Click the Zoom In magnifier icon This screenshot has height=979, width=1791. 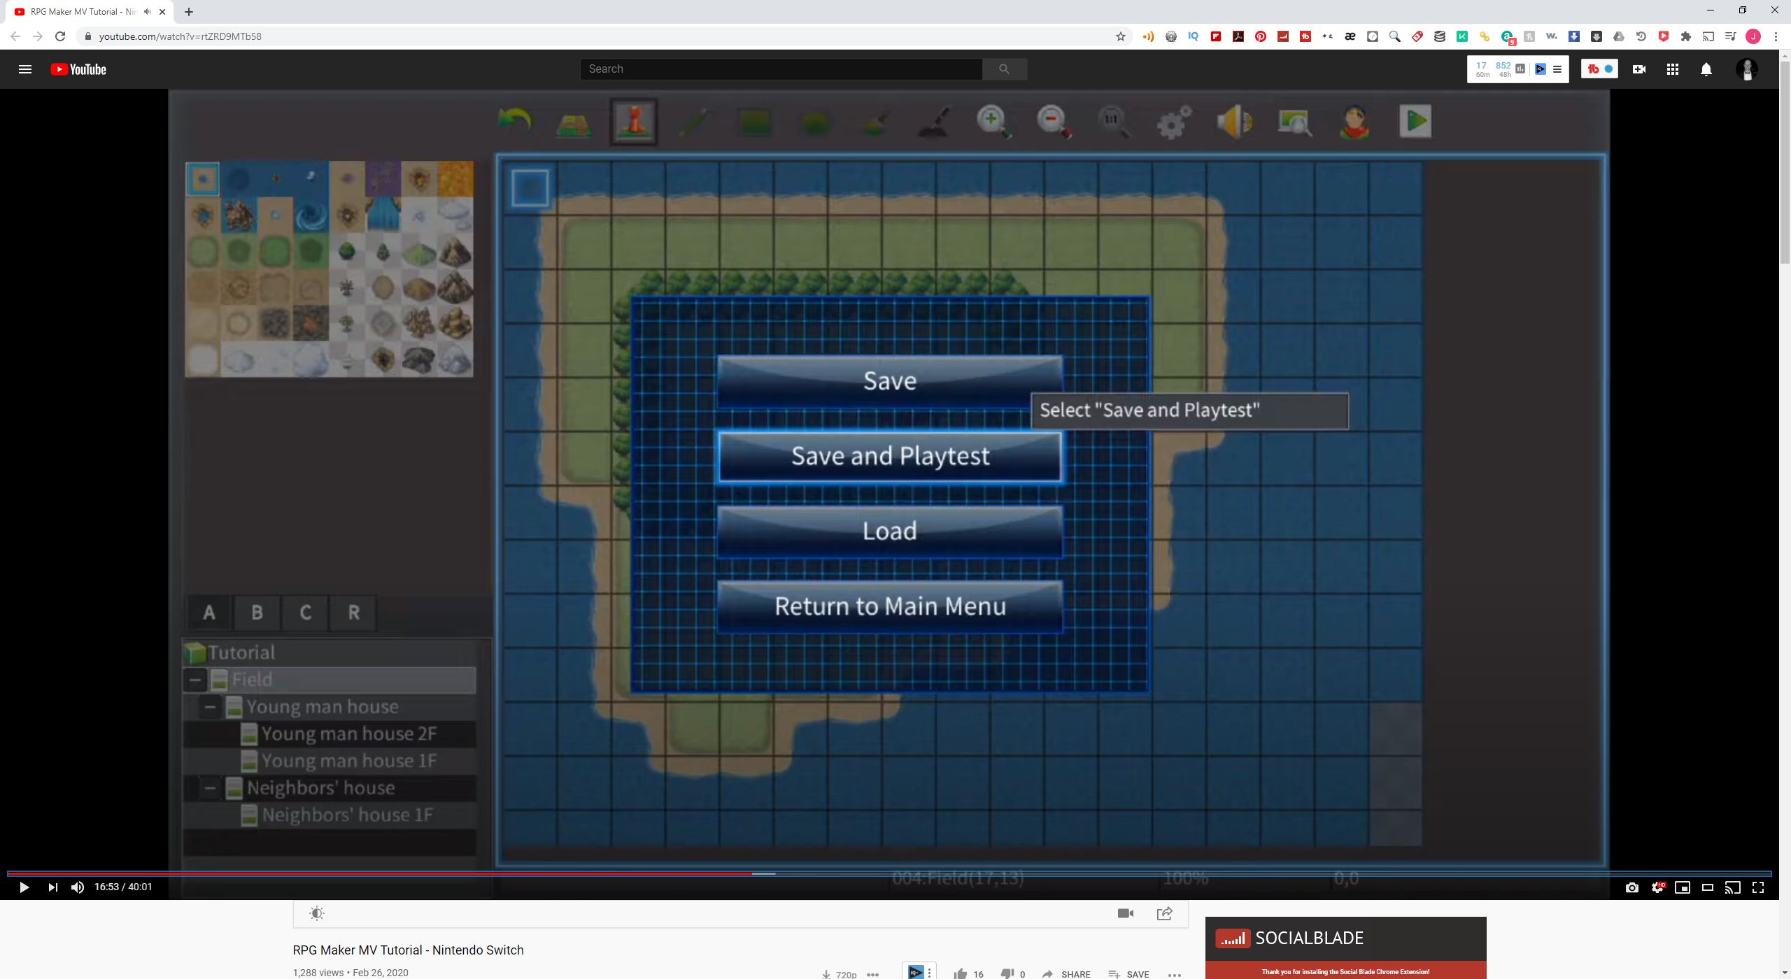(994, 122)
